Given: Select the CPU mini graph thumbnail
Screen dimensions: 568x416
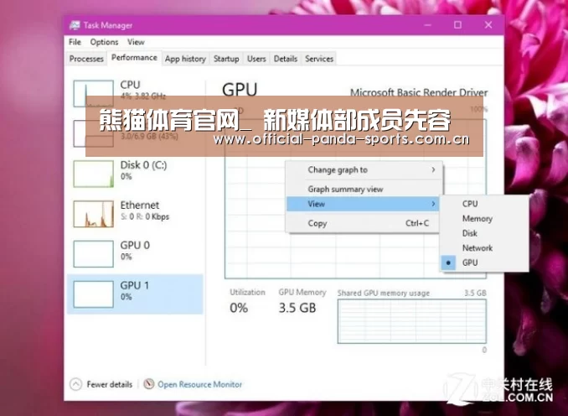Looking at the screenshot, I should pos(94,94).
